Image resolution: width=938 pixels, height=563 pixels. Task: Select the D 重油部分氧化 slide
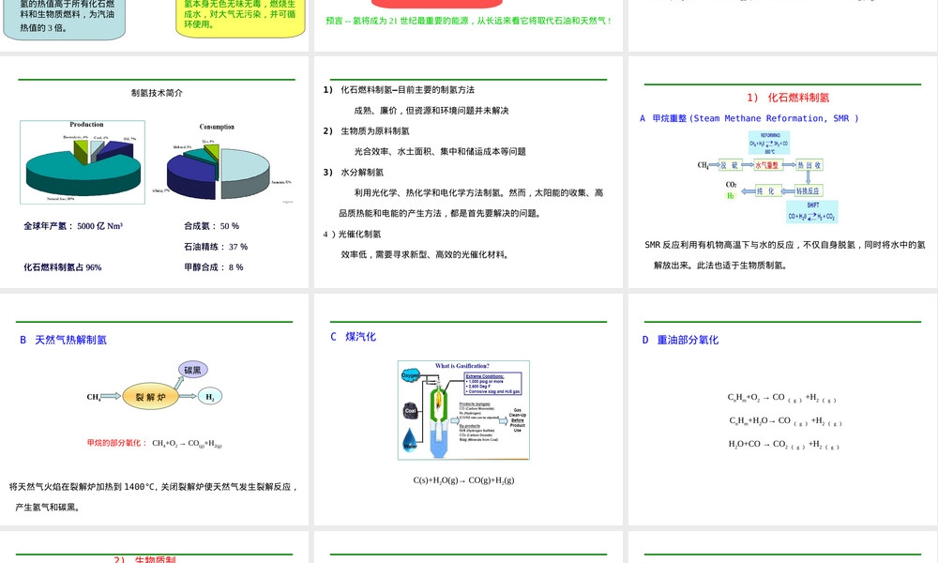point(783,409)
